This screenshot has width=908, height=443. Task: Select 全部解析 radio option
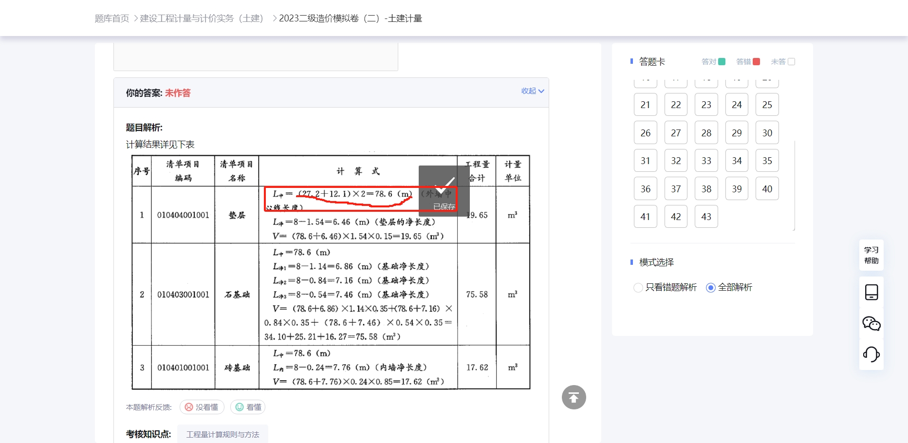tap(729, 287)
